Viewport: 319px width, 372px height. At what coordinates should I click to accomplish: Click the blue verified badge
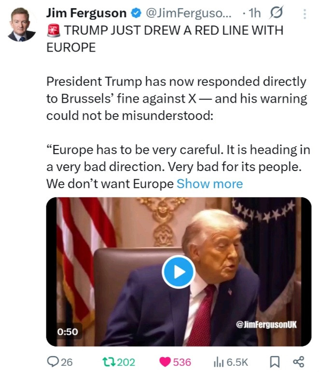[x=137, y=13]
